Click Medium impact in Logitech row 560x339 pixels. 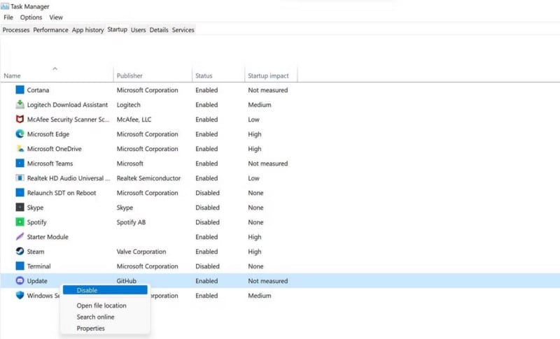click(x=260, y=104)
